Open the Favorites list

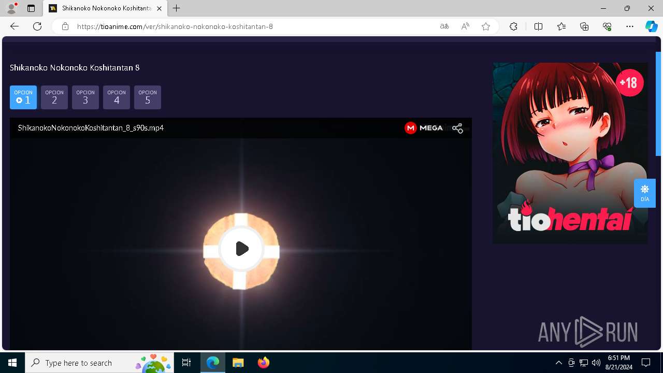pyautogui.click(x=561, y=26)
